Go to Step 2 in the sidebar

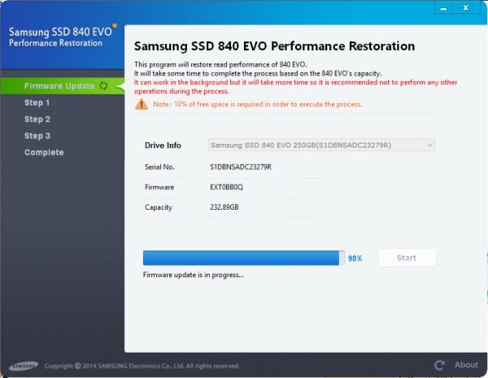point(37,119)
